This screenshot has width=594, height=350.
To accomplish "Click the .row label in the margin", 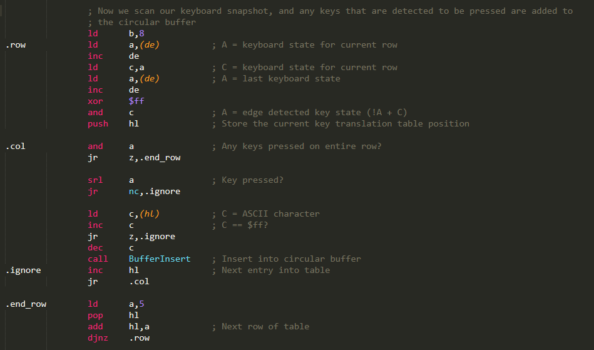I will click(x=16, y=44).
